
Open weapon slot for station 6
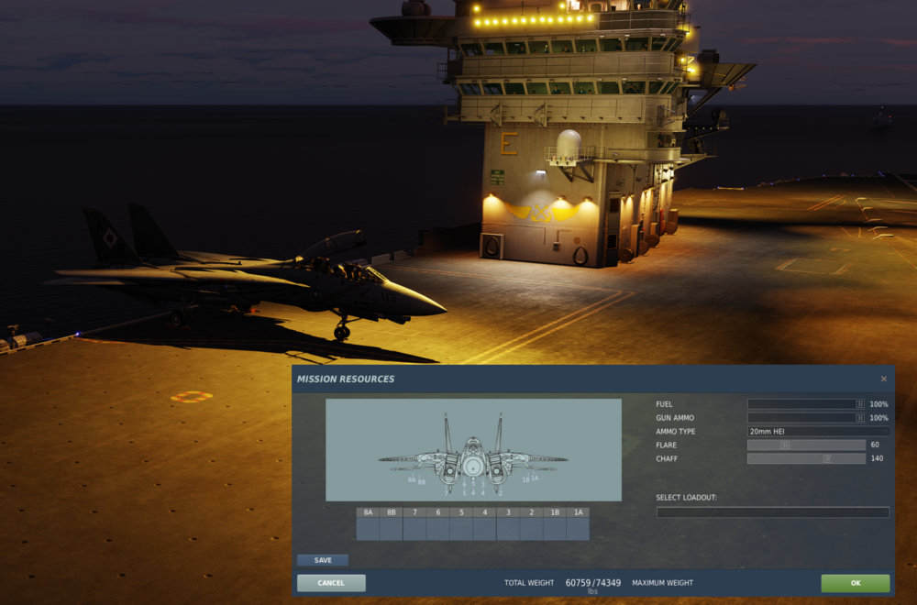pyautogui.click(x=437, y=527)
